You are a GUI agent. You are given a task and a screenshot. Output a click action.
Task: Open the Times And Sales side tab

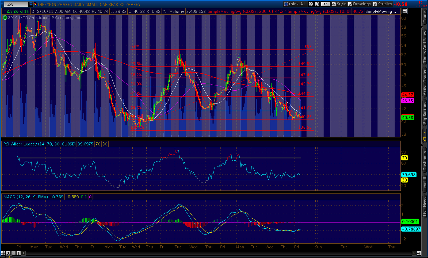click(x=425, y=47)
